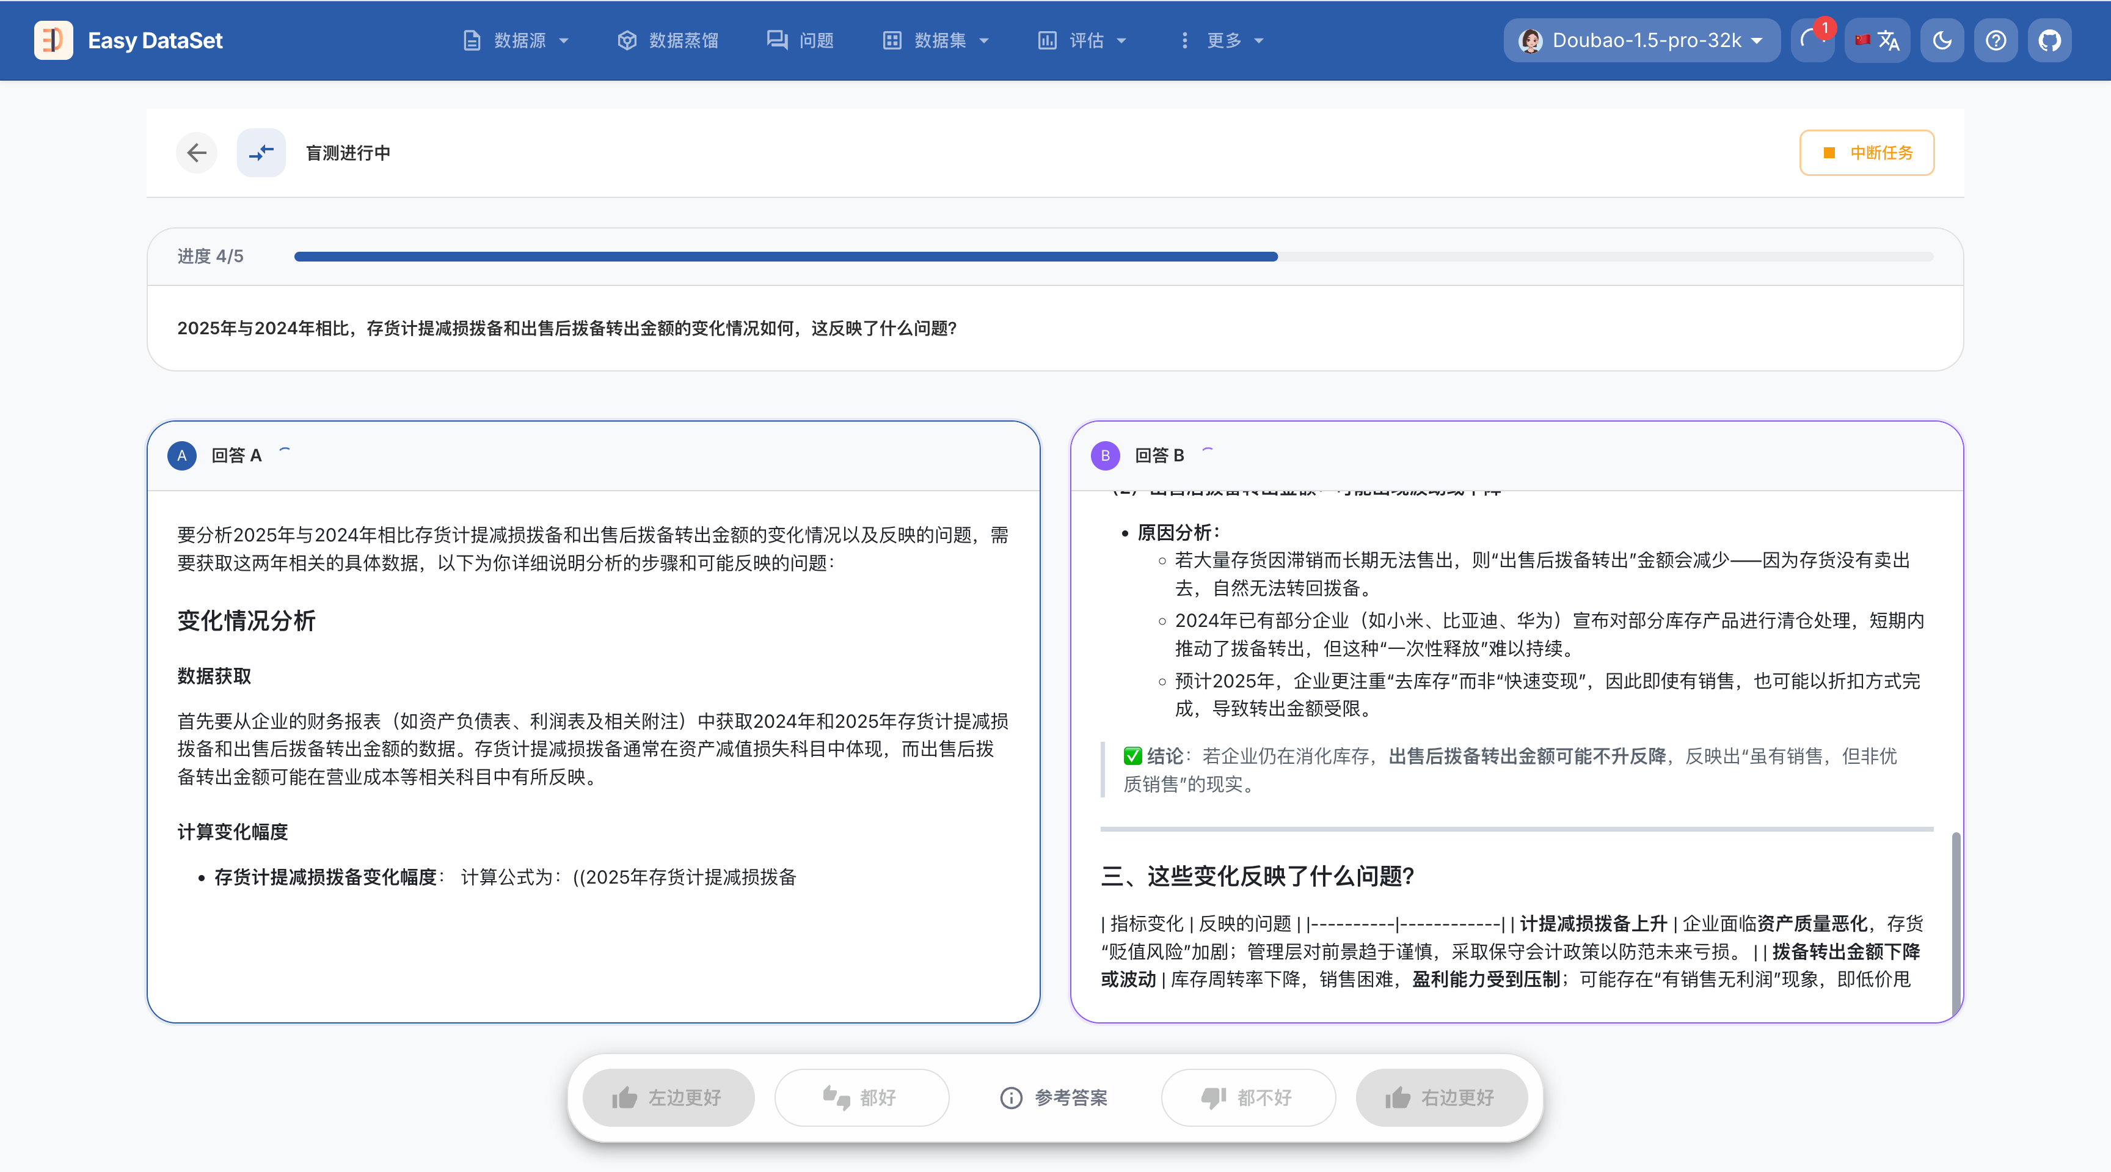The image size is (2111, 1172).
Task: Click the Easy DataSet logo icon
Action: [53, 40]
